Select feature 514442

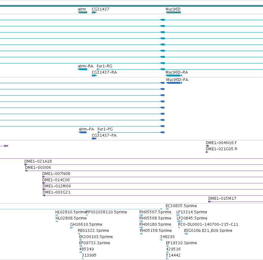(x=167, y=258)
